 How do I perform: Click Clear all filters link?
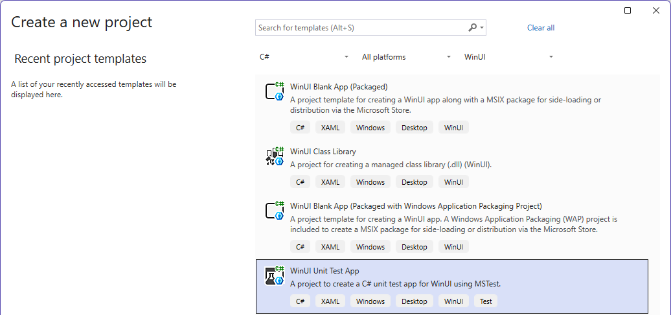[541, 28]
